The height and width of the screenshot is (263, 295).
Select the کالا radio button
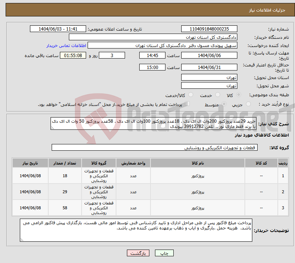point(238,95)
